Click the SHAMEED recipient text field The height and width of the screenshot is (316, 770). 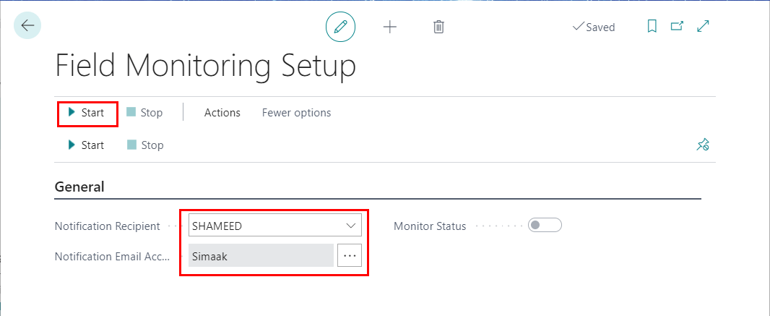point(266,226)
